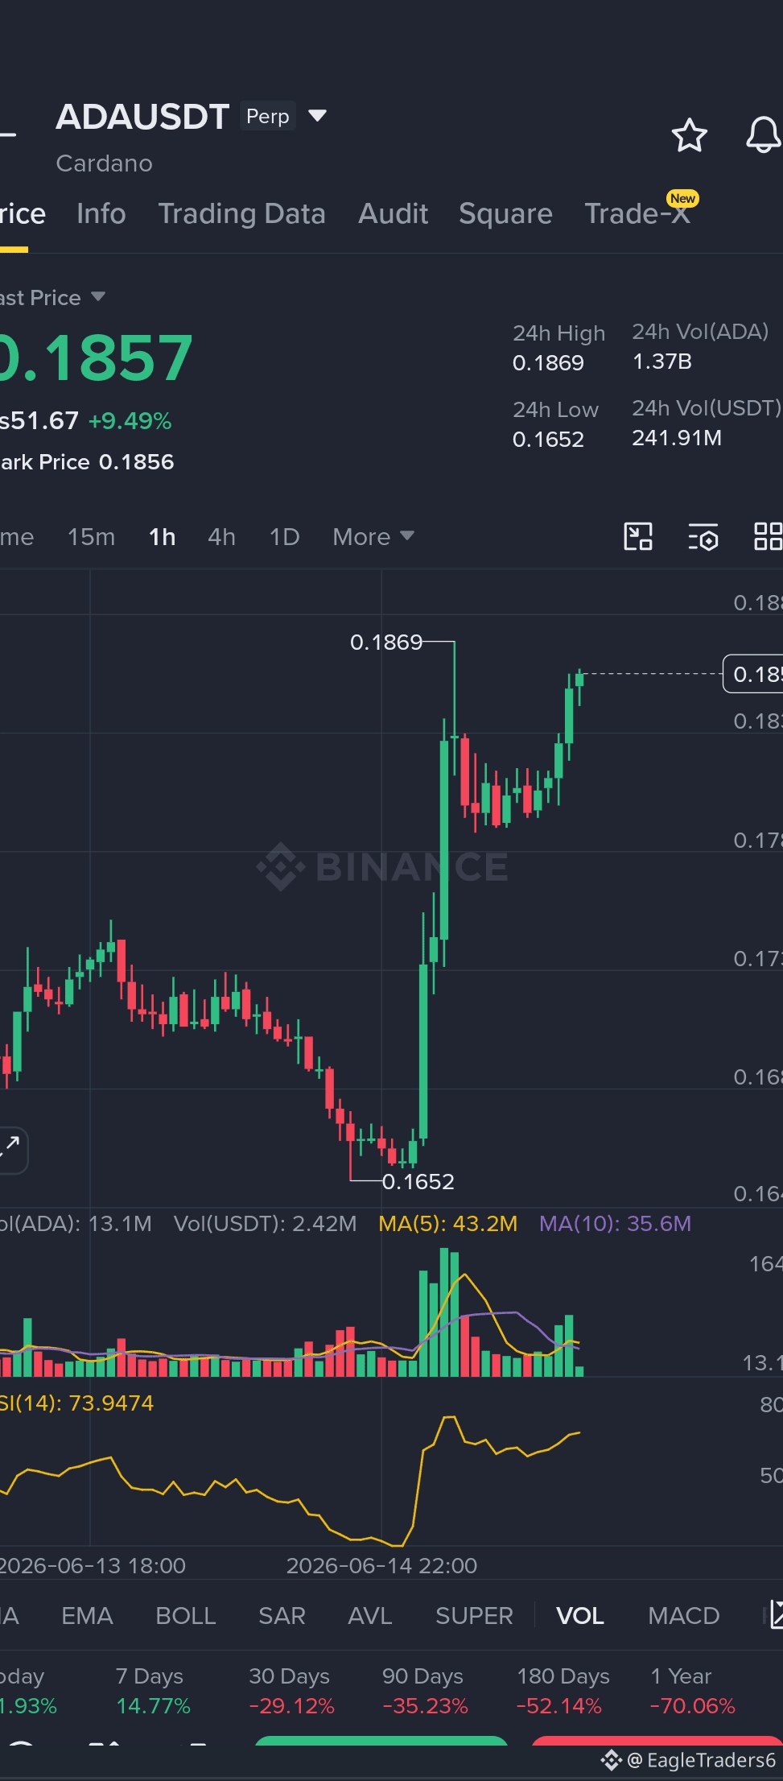The image size is (783, 1781).
Task: Tap the 24h Vol(ADA) 1.37B value
Action: (x=661, y=361)
